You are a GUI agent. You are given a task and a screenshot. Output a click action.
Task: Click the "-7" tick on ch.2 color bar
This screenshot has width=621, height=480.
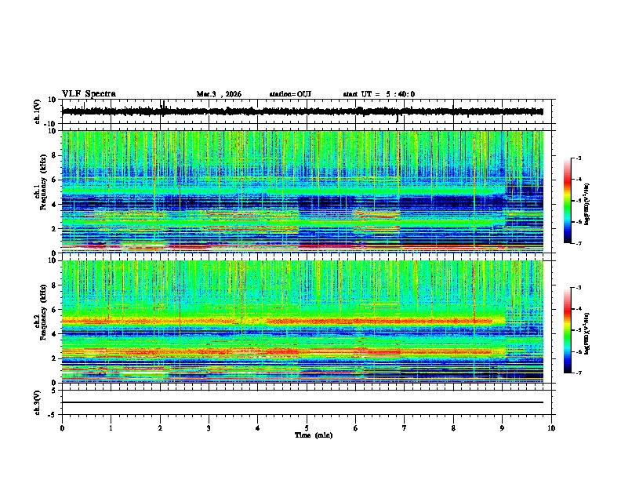[x=578, y=373]
